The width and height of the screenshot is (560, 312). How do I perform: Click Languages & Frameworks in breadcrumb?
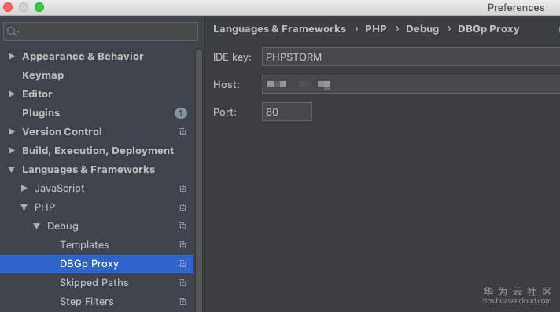pyautogui.click(x=280, y=29)
